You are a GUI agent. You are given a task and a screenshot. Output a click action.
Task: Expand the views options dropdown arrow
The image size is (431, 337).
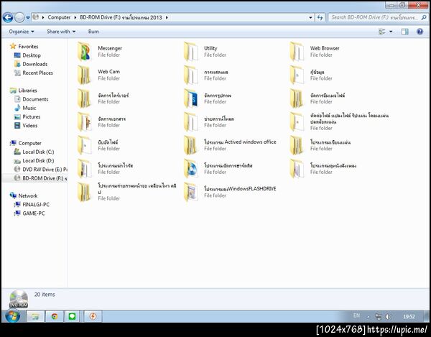tap(391, 32)
